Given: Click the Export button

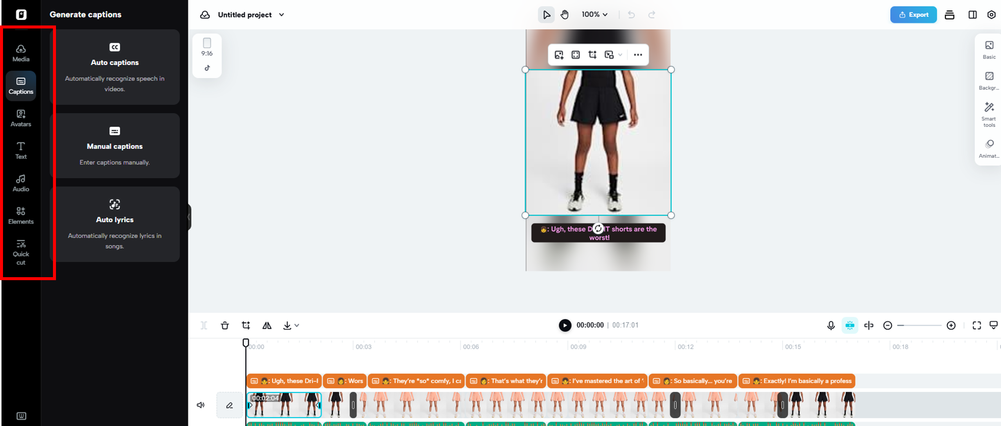Looking at the screenshot, I should (x=913, y=15).
